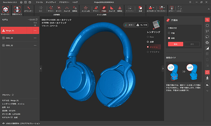Open the ファイル menu

(39, 2)
